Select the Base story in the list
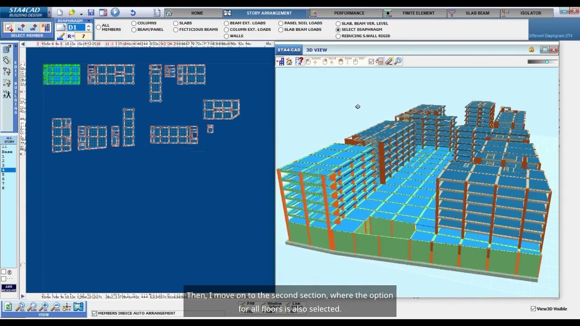 [7, 152]
